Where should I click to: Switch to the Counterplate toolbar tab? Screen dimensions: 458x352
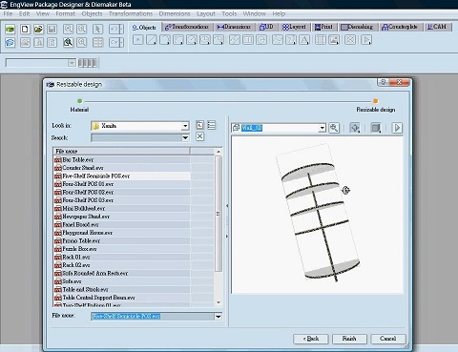click(400, 27)
